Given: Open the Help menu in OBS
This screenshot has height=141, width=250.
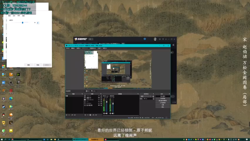Looking at the screenshot, I should (x=105, y=48).
